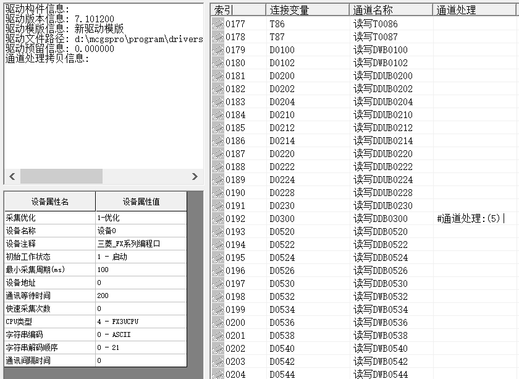This screenshot has height=379, width=519.
Task: Click the right arrow of horizontal scrollbar
Action: [195, 177]
